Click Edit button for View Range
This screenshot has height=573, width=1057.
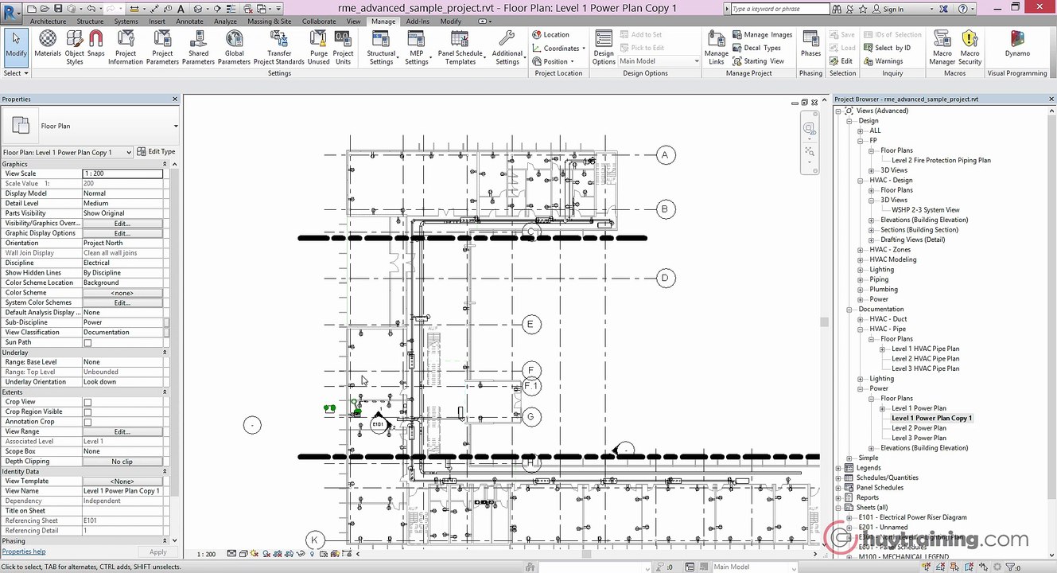pyautogui.click(x=122, y=432)
